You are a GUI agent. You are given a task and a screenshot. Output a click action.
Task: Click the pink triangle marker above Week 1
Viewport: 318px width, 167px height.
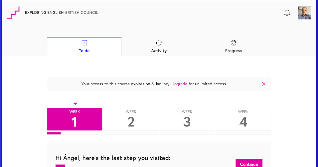coord(75,104)
